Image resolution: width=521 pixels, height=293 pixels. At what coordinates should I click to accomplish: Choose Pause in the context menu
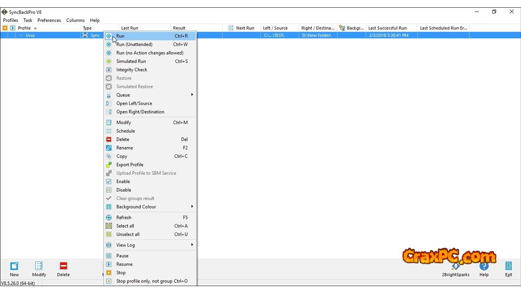coord(122,256)
